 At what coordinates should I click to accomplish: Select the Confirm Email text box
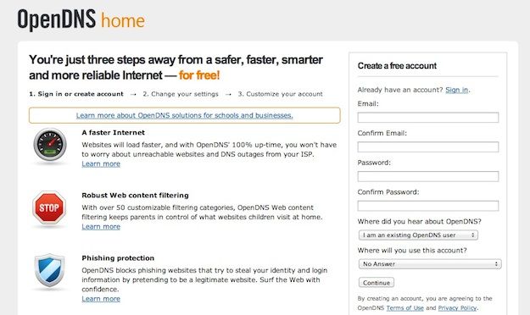click(428, 146)
